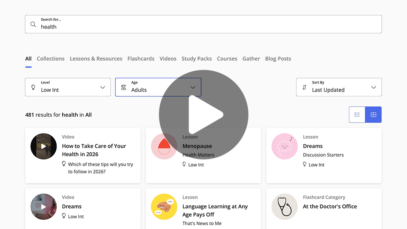Click the stethoscope flashcard thumbnail
Image resolution: width=407 pixels, height=229 pixels.
pyautogui.click(x=284, y=207)
